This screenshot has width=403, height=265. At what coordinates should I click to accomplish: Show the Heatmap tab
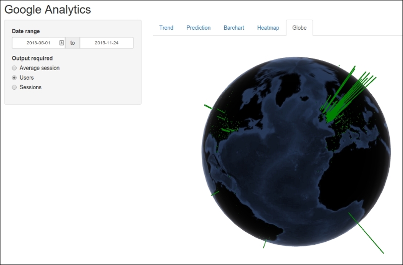click(x=268, y=28)
